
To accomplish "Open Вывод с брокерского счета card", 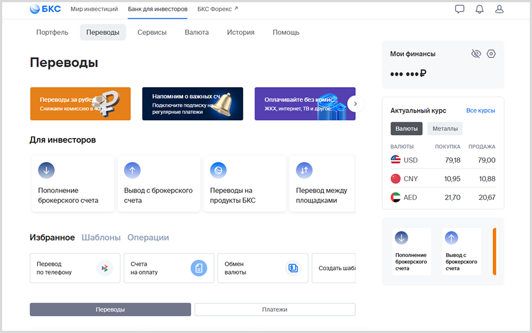I will point(159,184).
